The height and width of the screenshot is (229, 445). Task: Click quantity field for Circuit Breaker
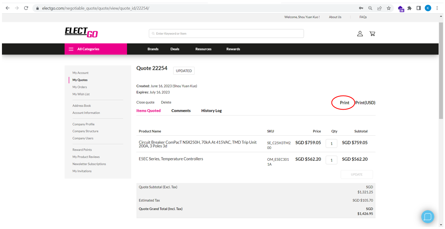click(x=331, y=143)
